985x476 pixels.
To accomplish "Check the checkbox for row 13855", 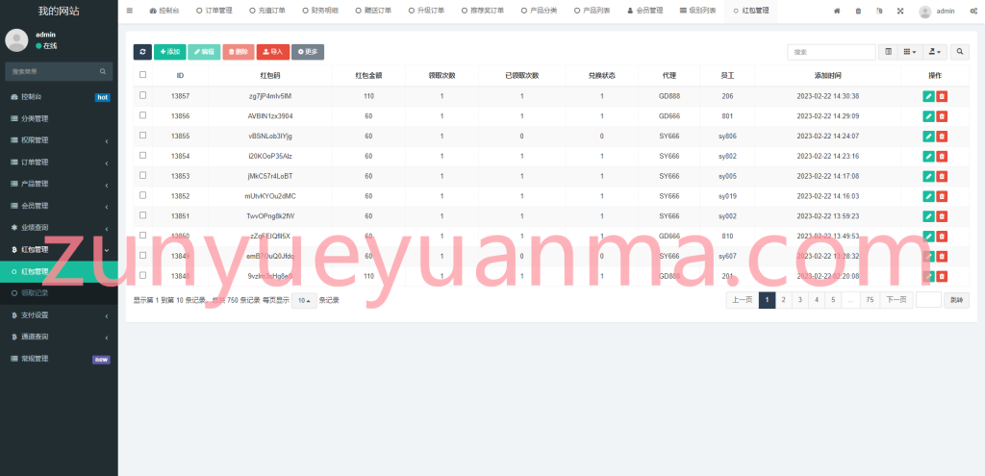I will [142, 135].
